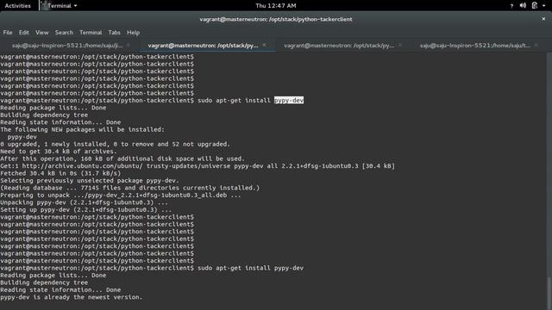
Task: Switch to last tab saju@saju-Inspiron-5521:/home/saju/t...
Action: point(475,46)
